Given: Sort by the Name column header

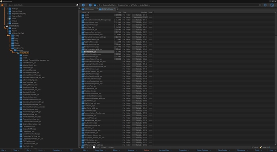Looking at the screenshot, I should tap(98, 12).
